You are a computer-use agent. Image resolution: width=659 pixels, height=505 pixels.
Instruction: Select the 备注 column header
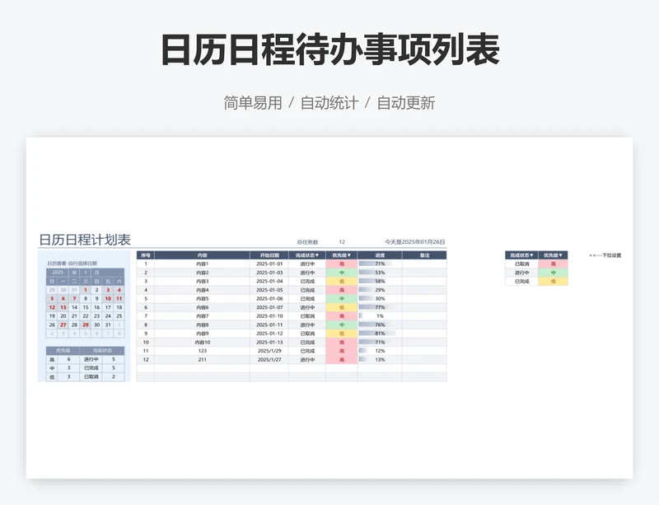(x=424, y=255)
